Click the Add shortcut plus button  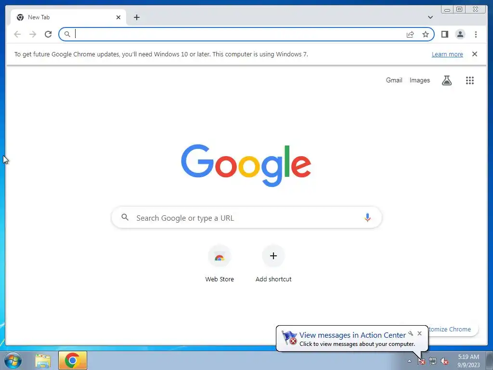coord(273,256)
